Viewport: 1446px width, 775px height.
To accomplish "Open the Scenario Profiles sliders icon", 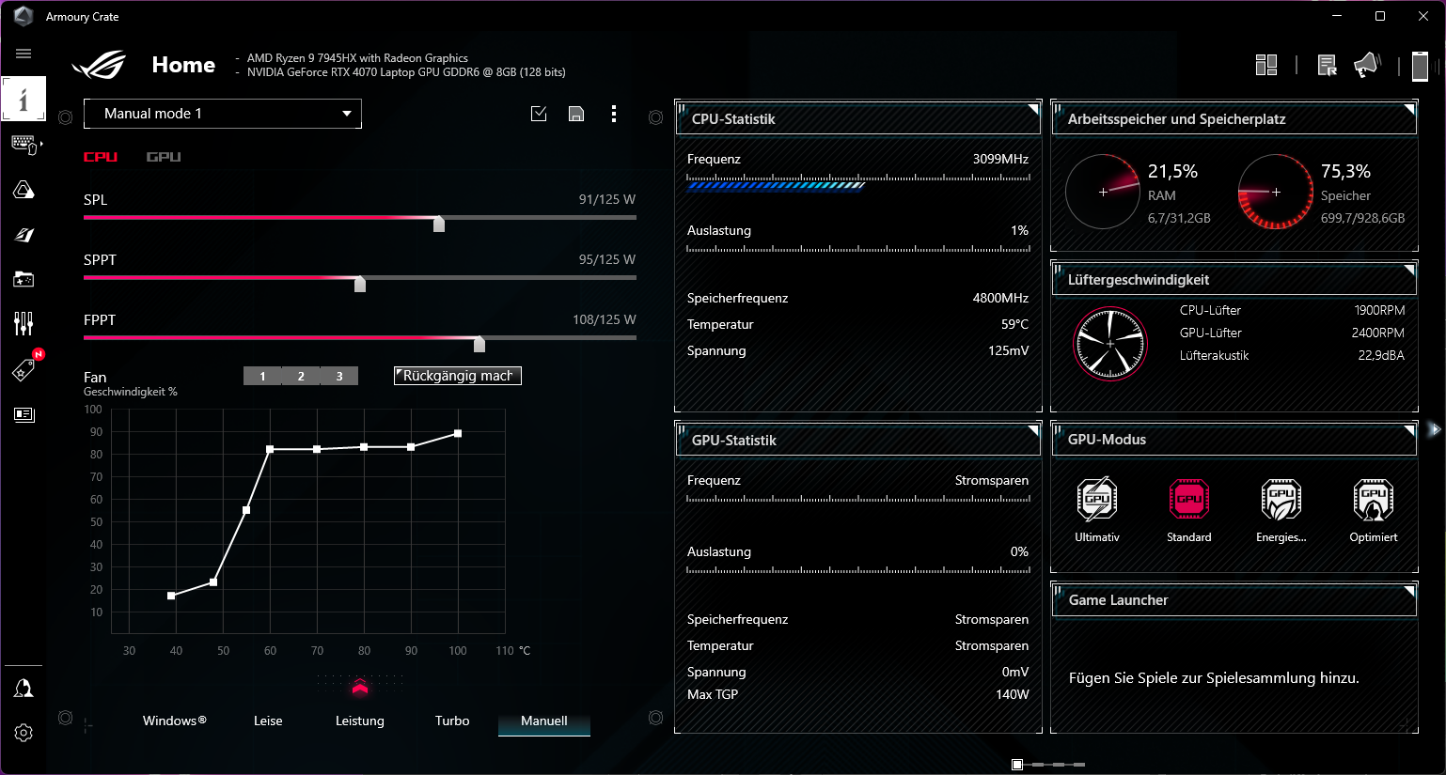I will 24,324.
